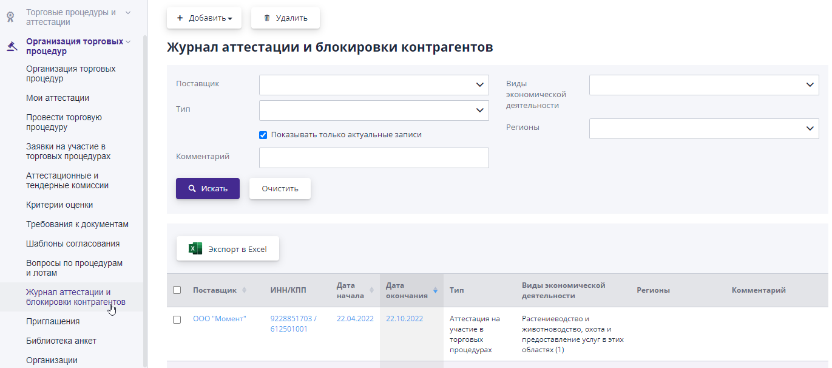Click the plus icon on Добавить button
832x368 pixels.
click(x=179, y=18)
